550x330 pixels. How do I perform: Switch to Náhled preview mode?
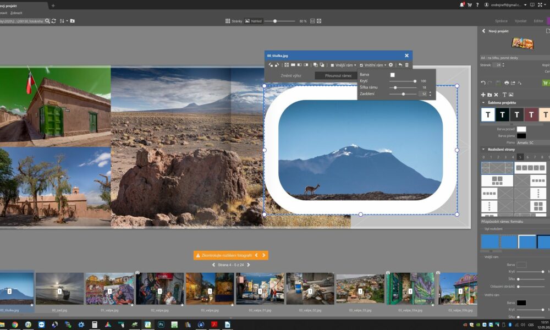pos(253,21)
